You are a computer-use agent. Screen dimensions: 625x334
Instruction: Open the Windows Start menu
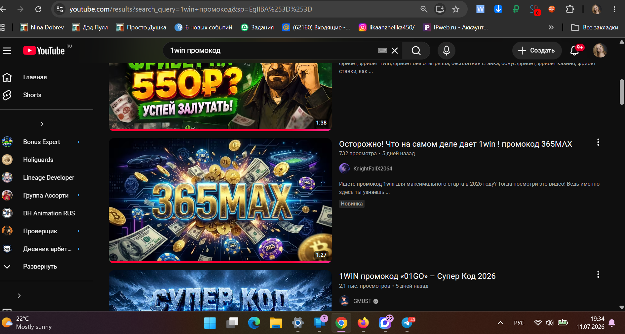[210, 323]
